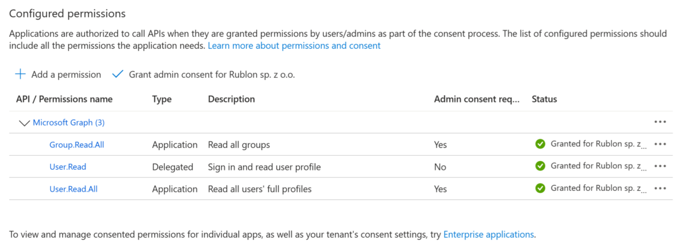
Task: Open the Group.Read.All permission
Action: coord(77,145)
